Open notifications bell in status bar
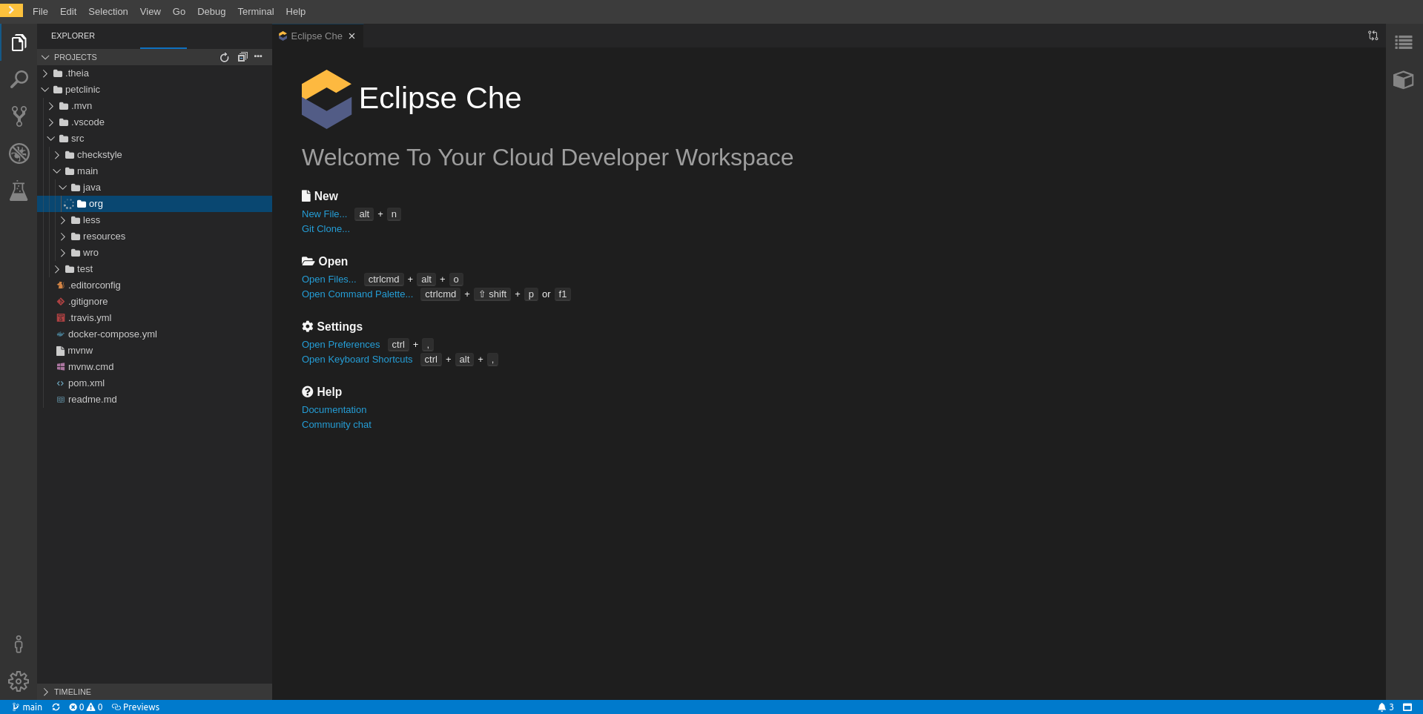The width and height of the screenshot is (1423, 714). 1385,707
